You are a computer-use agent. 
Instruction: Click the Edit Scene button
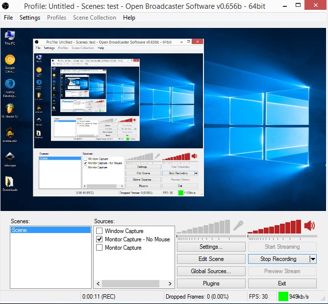211,259
